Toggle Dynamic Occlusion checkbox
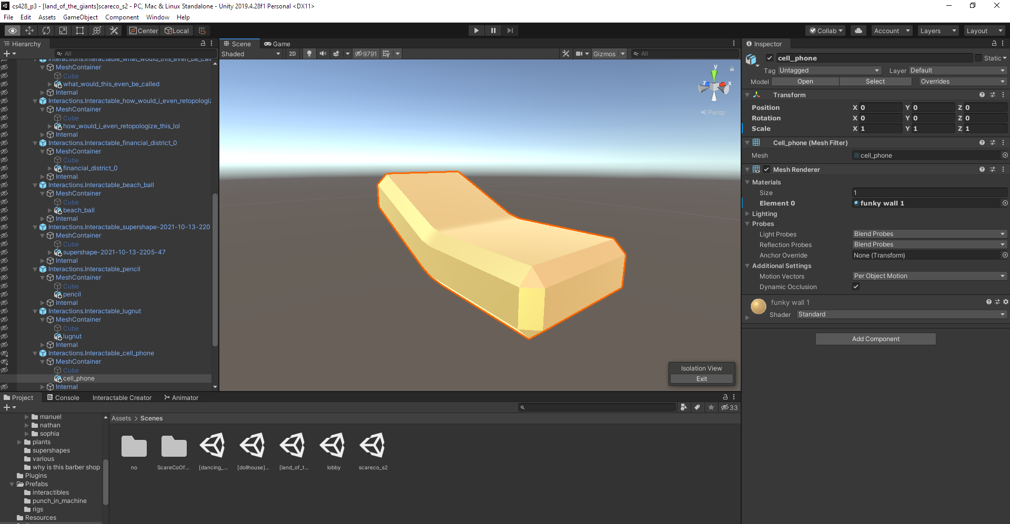 [x=856, y=287]
